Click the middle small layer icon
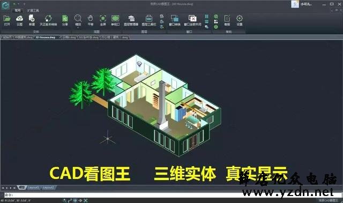343x203 pixels. [x=162, y=21]
